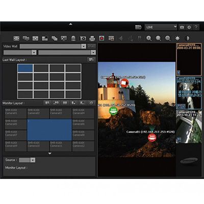Image resolution: width=204 pixels, height=204 pixels.
Task: Open the Source dropdown
Action: pos(33,160)
